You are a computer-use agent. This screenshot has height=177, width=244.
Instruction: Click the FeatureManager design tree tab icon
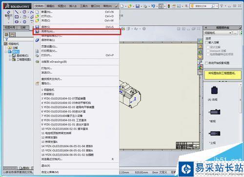(x=6, y=35)
